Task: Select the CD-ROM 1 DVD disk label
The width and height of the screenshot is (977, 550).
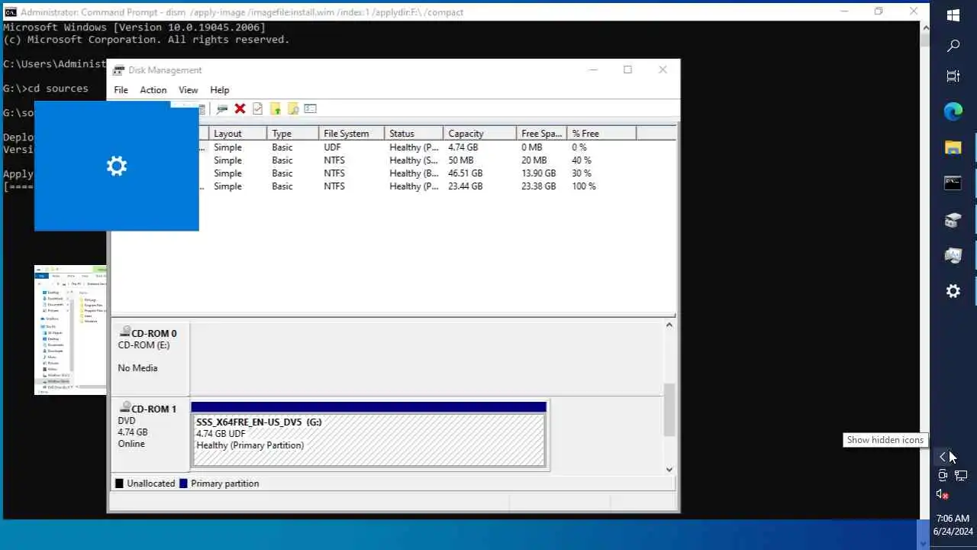Action: click(150, 434)
